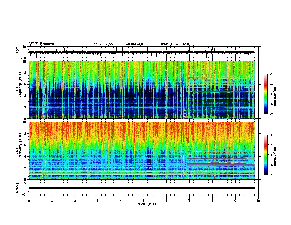This screenshot has width=291, height=225.
Task: Click the "ch.1(V)" waveform axis label
Action: [18, 52]
